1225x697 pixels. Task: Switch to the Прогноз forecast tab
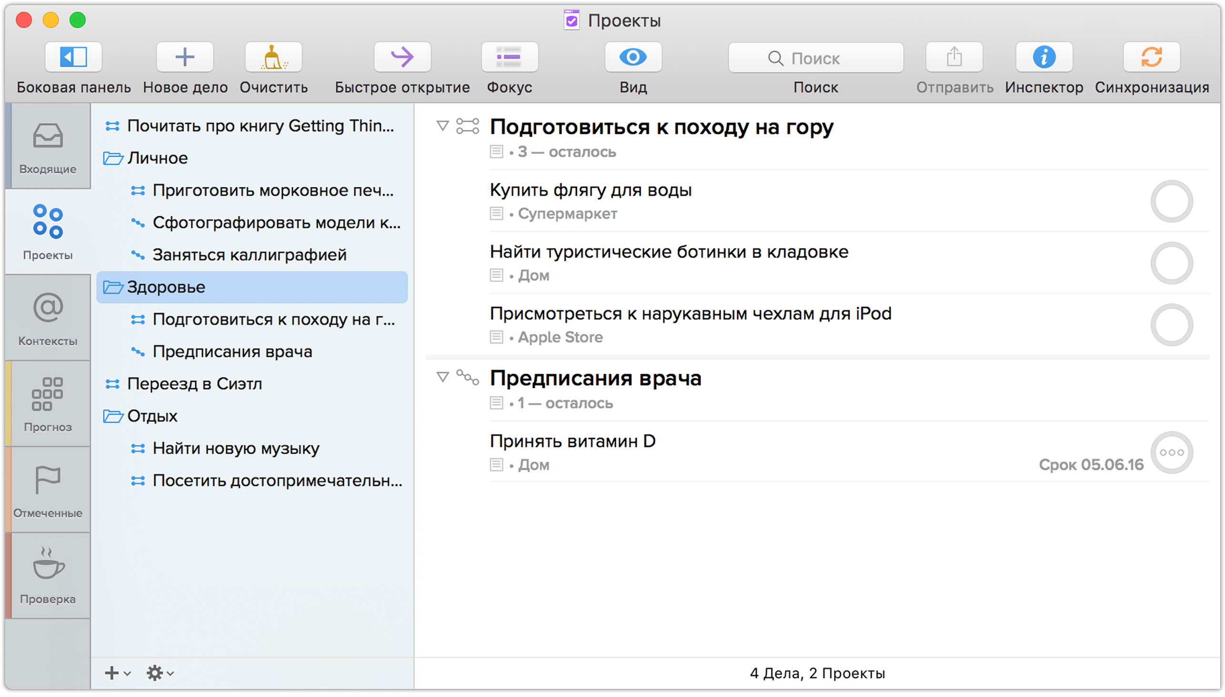pos(48,404)
